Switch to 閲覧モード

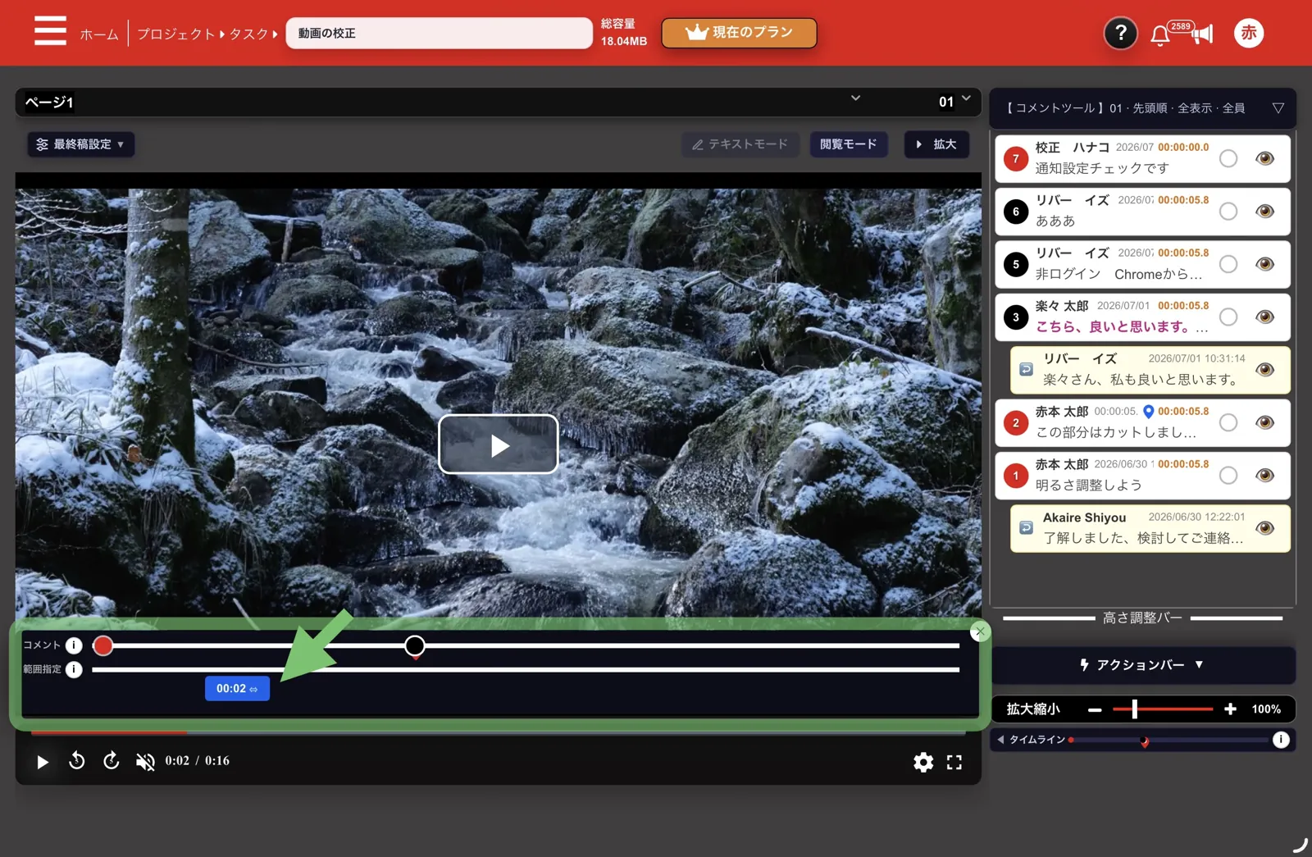coord(849,144)
